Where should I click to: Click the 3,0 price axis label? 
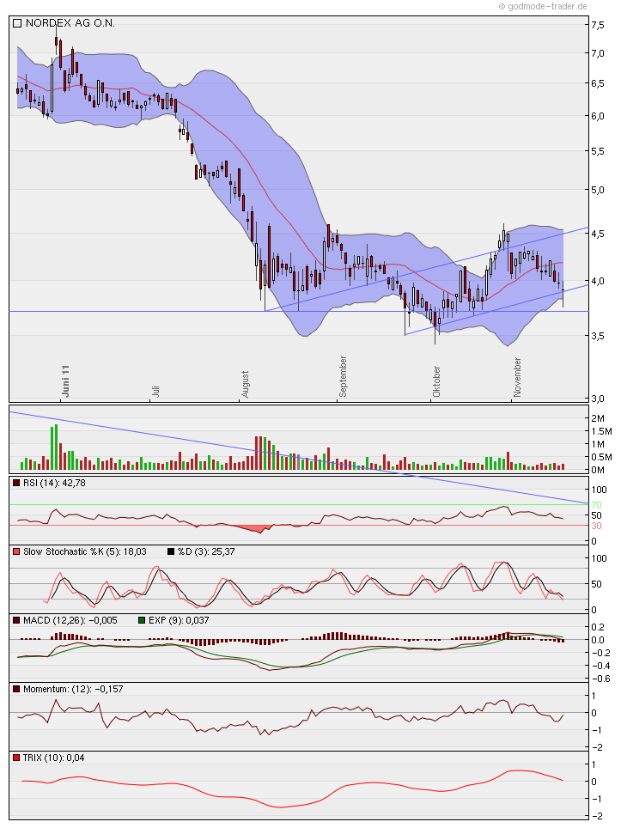(x=598, y=398)
